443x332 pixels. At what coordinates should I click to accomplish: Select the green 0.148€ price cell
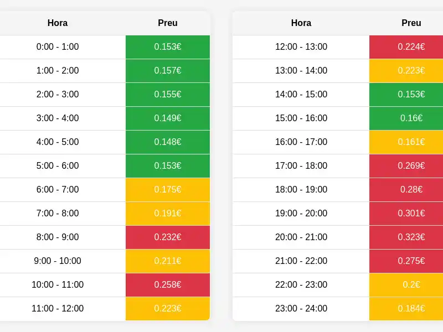(168, 142)
